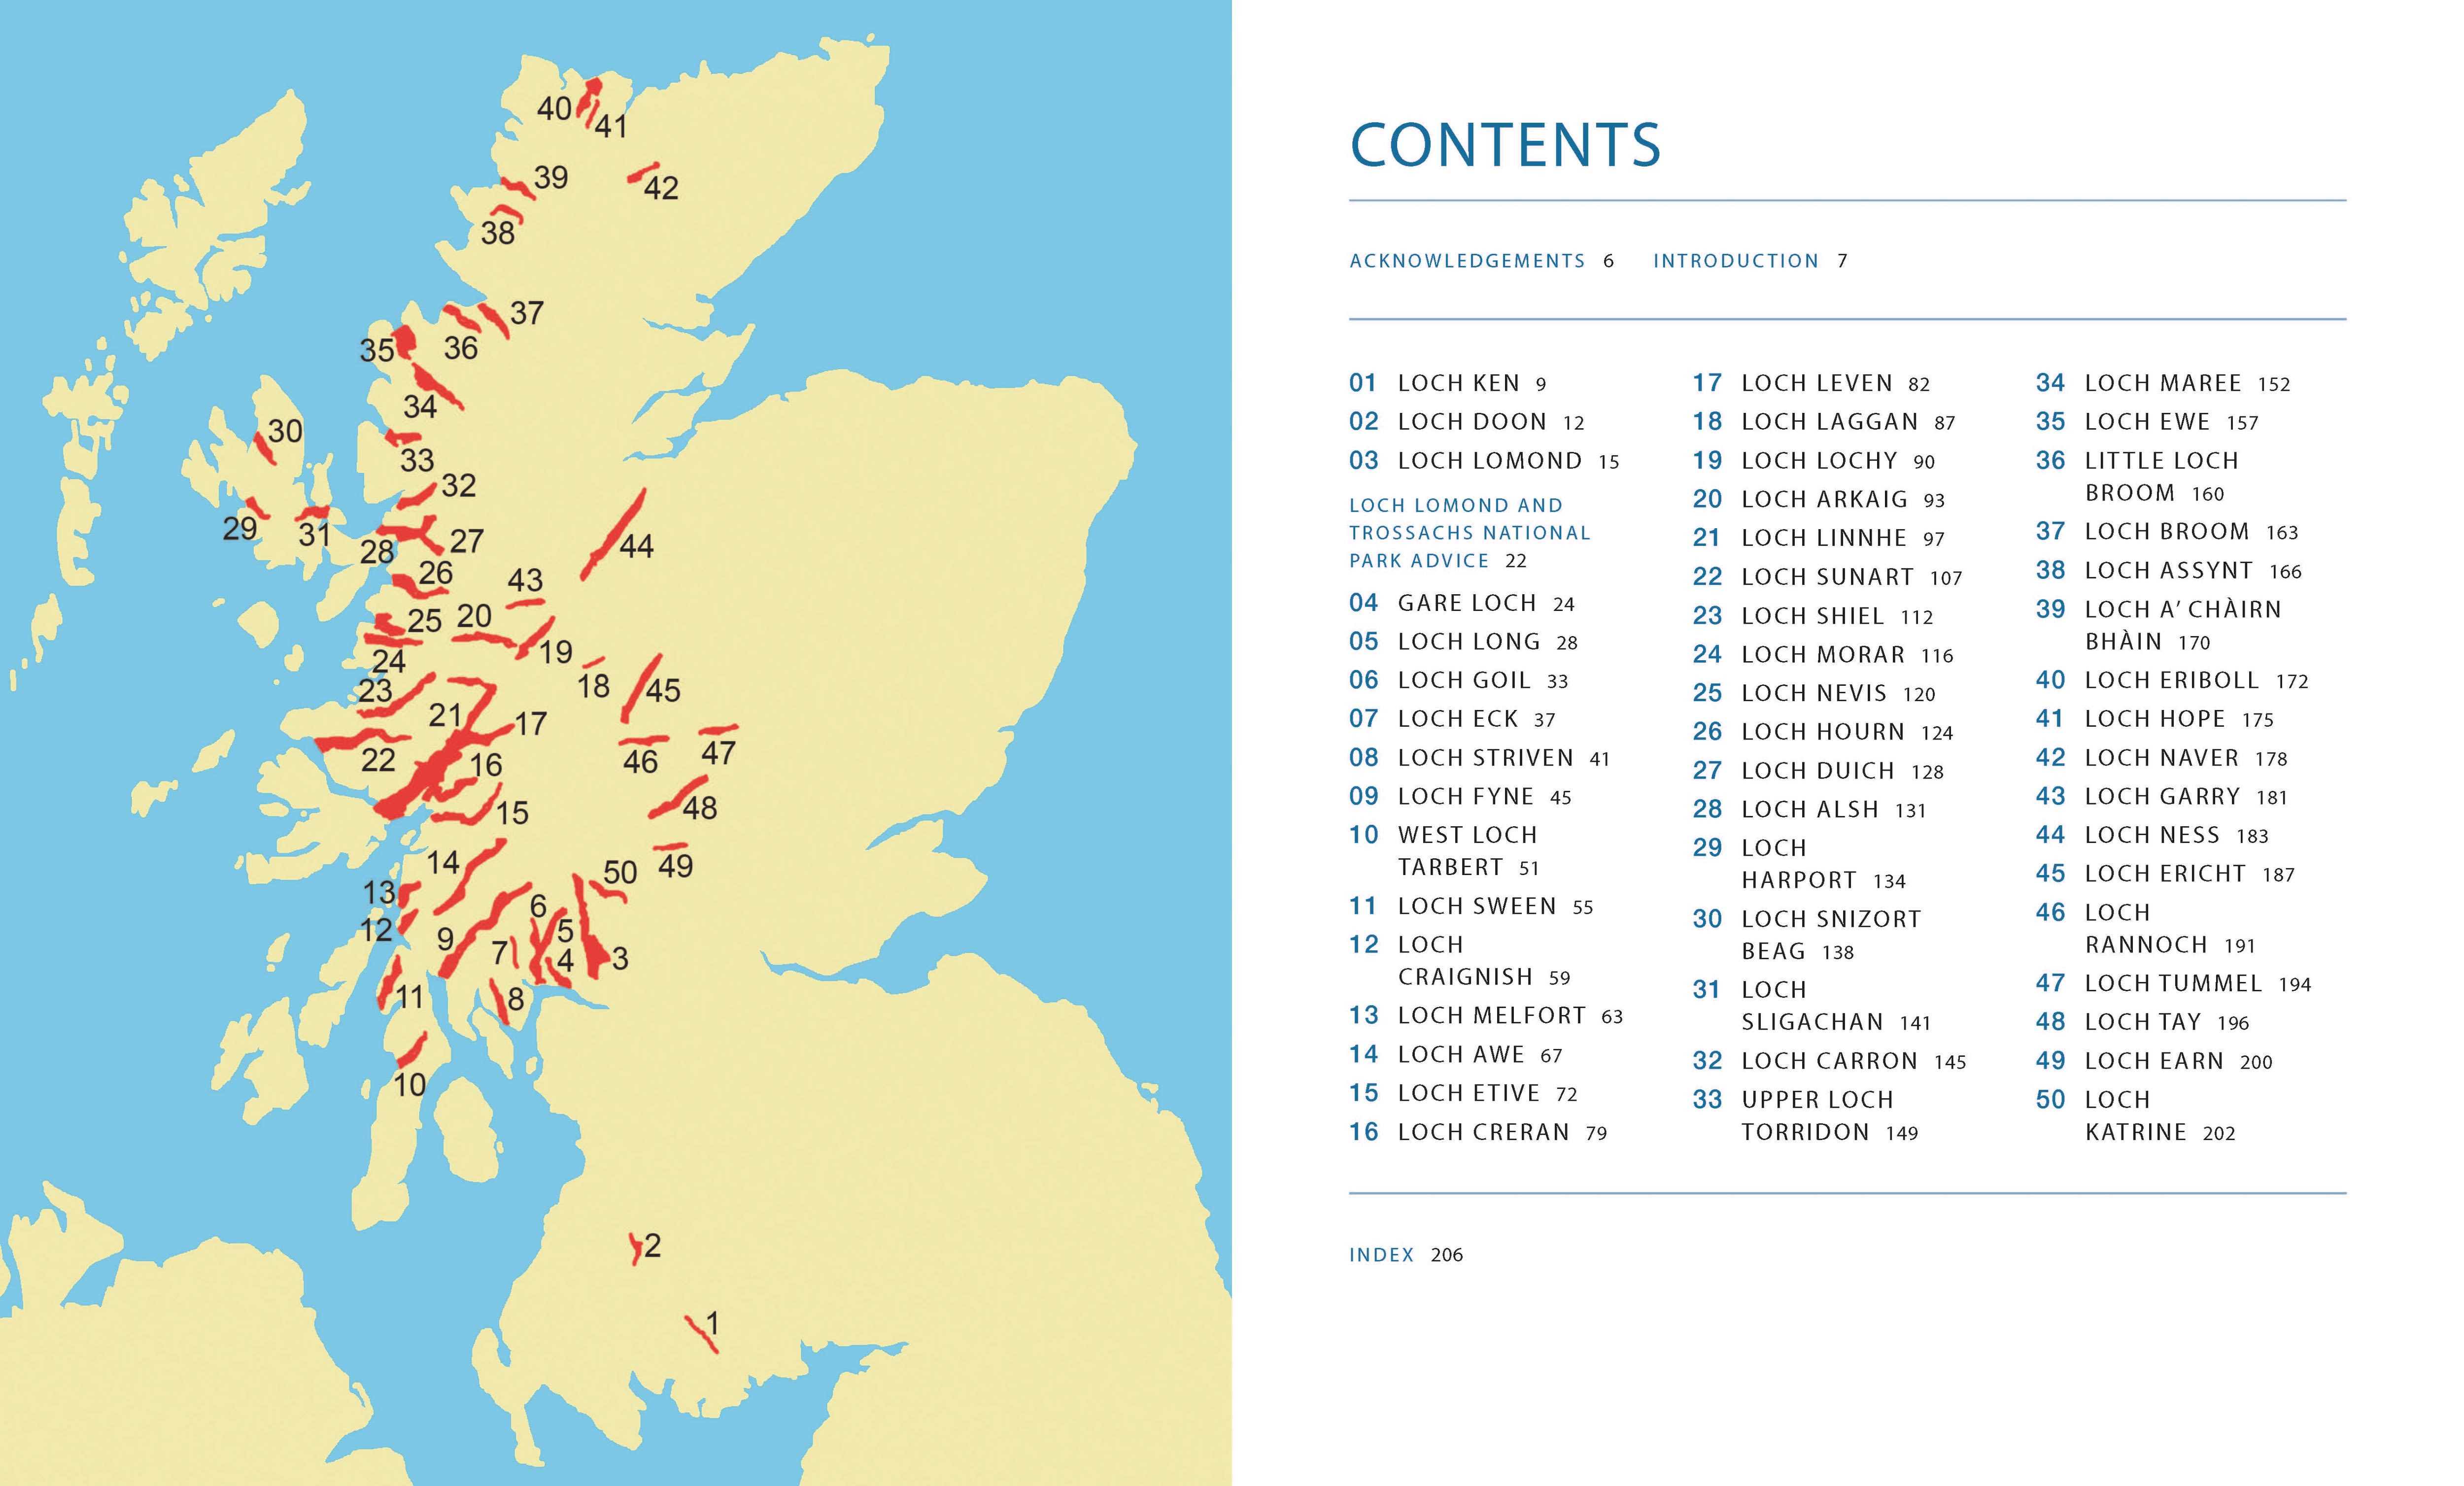This screenshot has width=2464, height=1486.
Task: Select contents entry LOCH SLIGACHAN
Action: [x=1812, y=1006]
